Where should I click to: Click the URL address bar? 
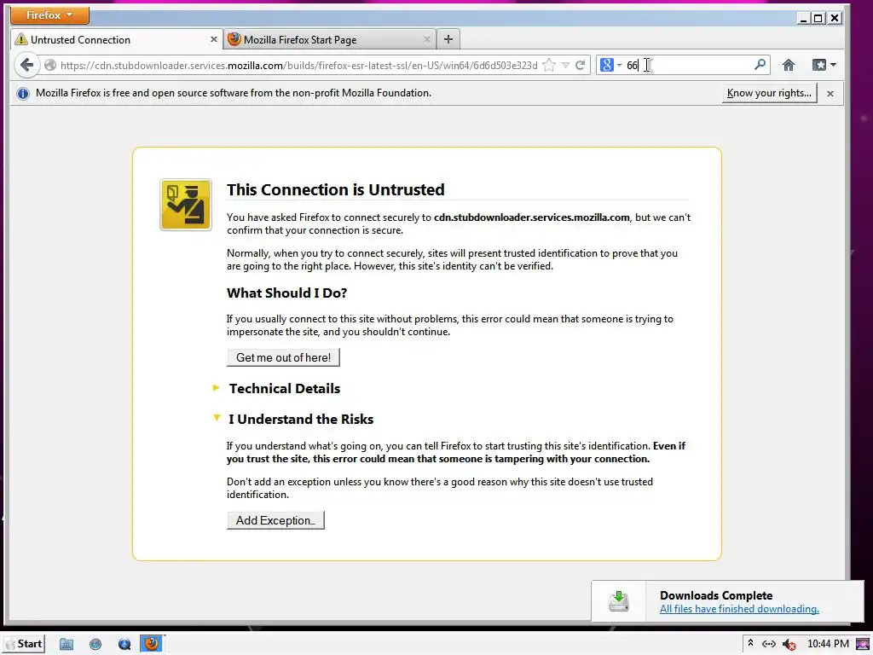click(298, 65)
